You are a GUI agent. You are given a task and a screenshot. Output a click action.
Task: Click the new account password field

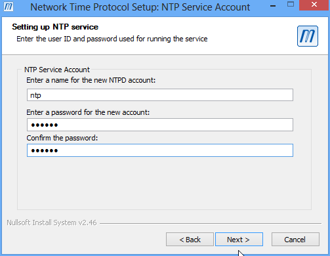point(160,125)
